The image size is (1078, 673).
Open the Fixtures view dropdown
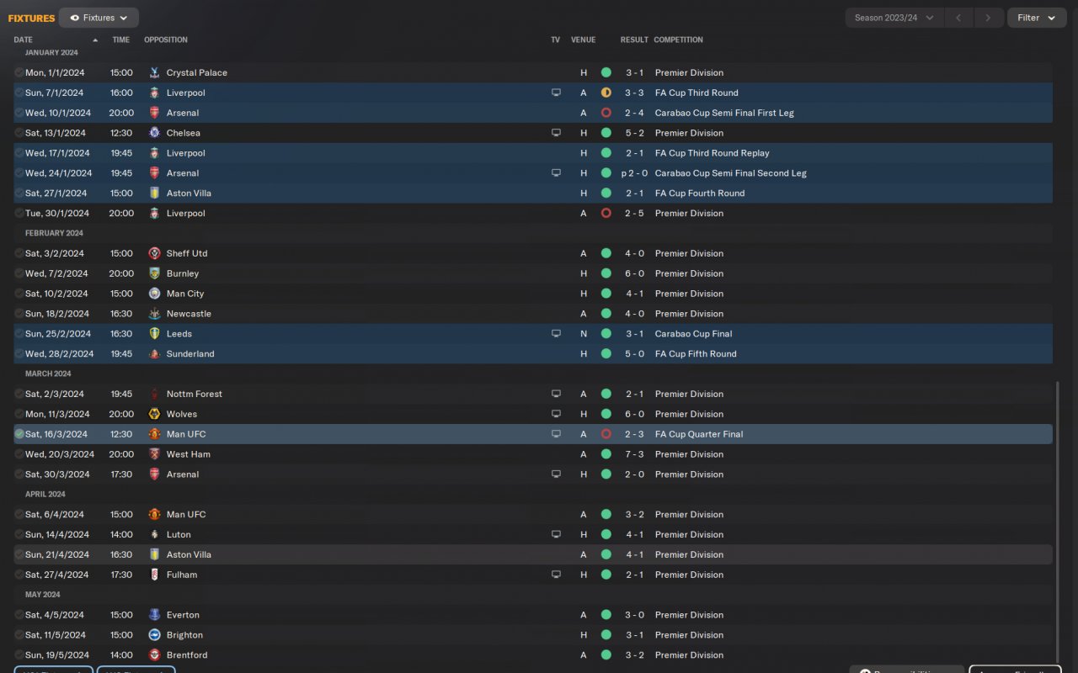(x=99, y=18)
